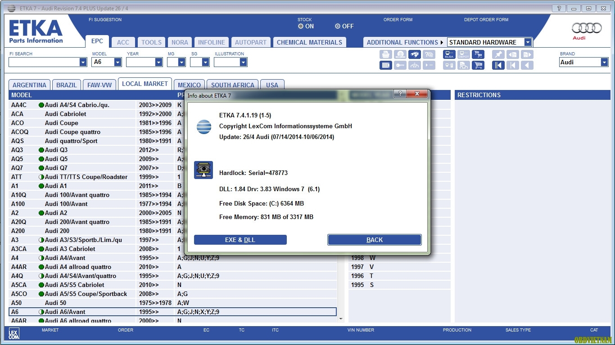Select the Audi 50 model row
This screenshot has width=615, height=345.
[173, 303]
